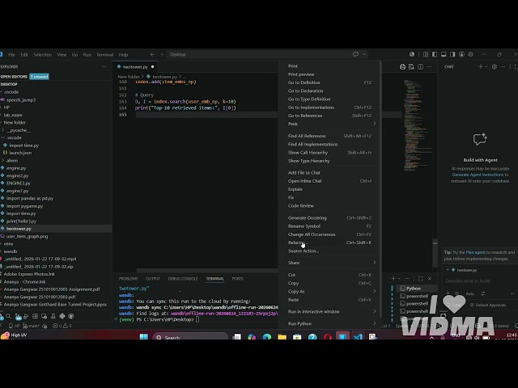Open the Print editor icon in editor toolbar
The image size is (518, 388).
(x=402, y=66)
